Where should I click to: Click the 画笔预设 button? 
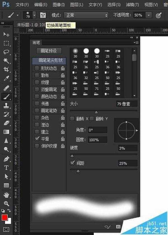49,51
